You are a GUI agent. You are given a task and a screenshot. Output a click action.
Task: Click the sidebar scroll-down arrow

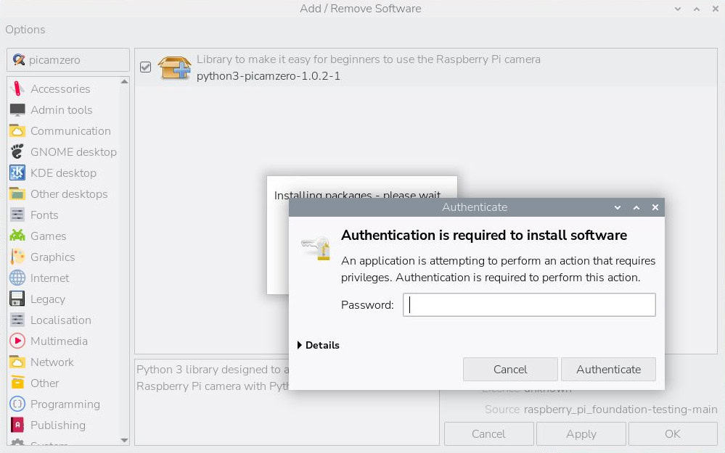point(124,441)
